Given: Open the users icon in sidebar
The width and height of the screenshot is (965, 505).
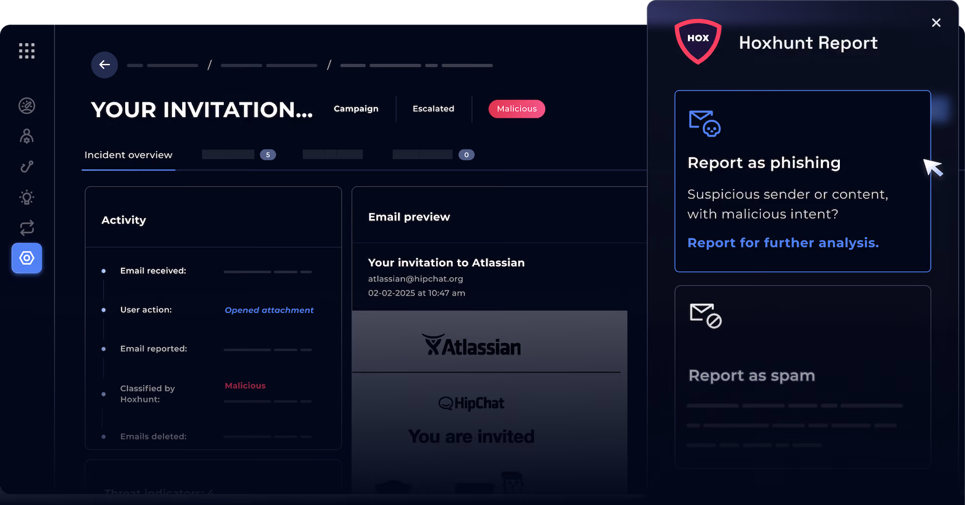Looking at the screenshot, I should [x=27, y=136].
